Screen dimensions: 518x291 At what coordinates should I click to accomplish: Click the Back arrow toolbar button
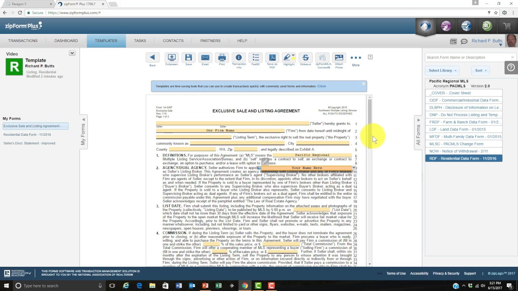[x=152, y=57]
